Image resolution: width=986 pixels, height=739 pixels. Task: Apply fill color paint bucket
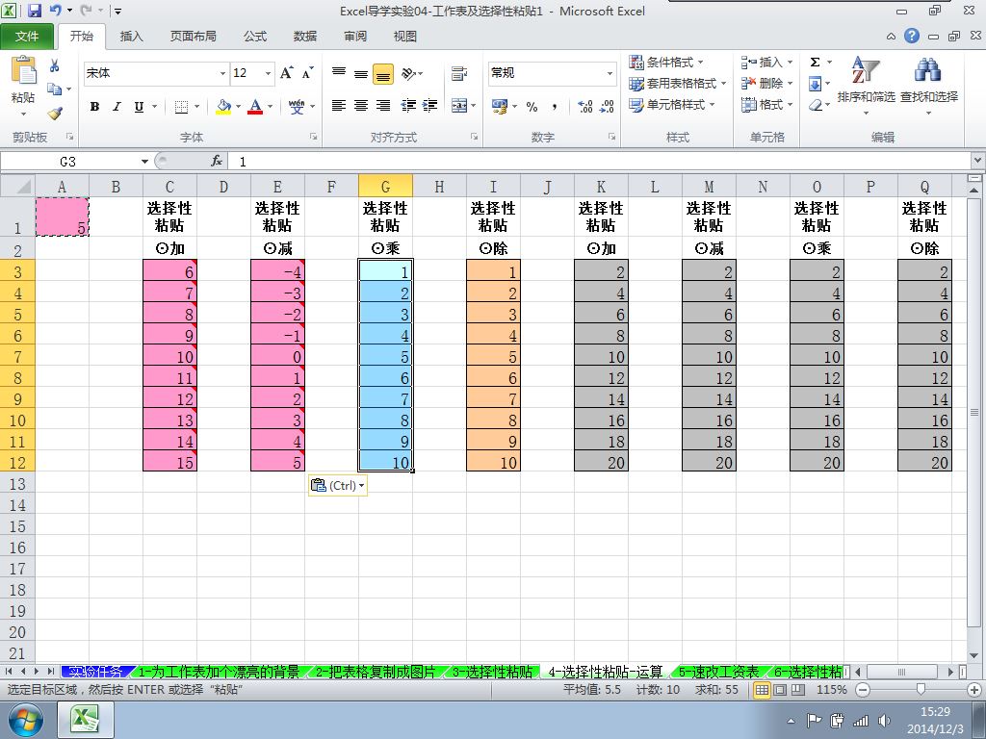point(223,106)
